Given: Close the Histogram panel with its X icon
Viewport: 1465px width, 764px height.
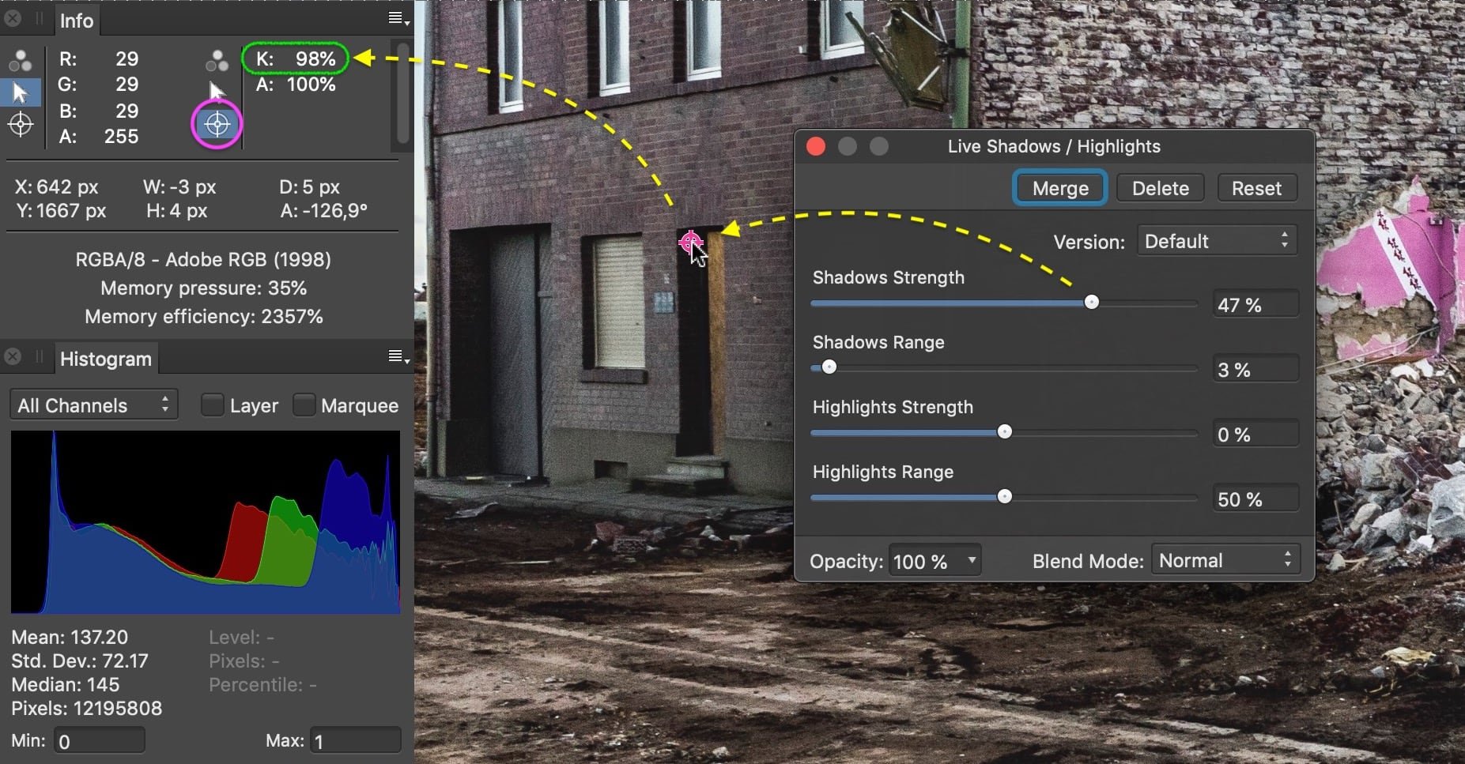Looking at the screenshot, I should click(x=13, y=357).
